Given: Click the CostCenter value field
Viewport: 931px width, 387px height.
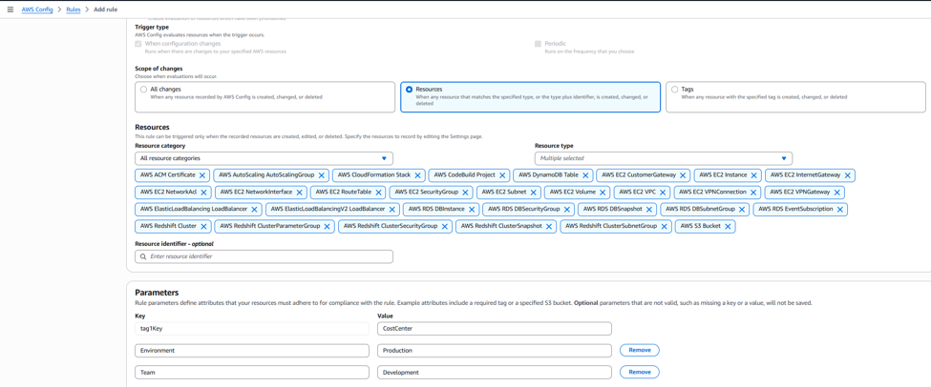Looking at the screenshot, I should point(494,328).
